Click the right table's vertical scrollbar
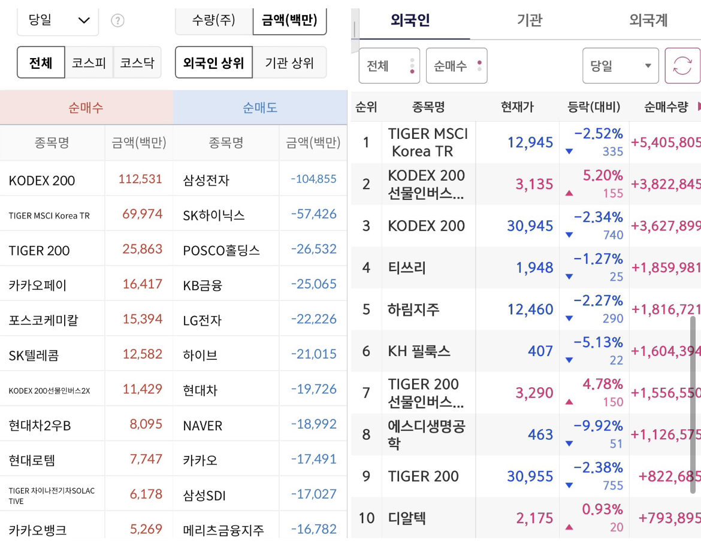The width and height of the screenshot is (701, 550). pos(693,405)
